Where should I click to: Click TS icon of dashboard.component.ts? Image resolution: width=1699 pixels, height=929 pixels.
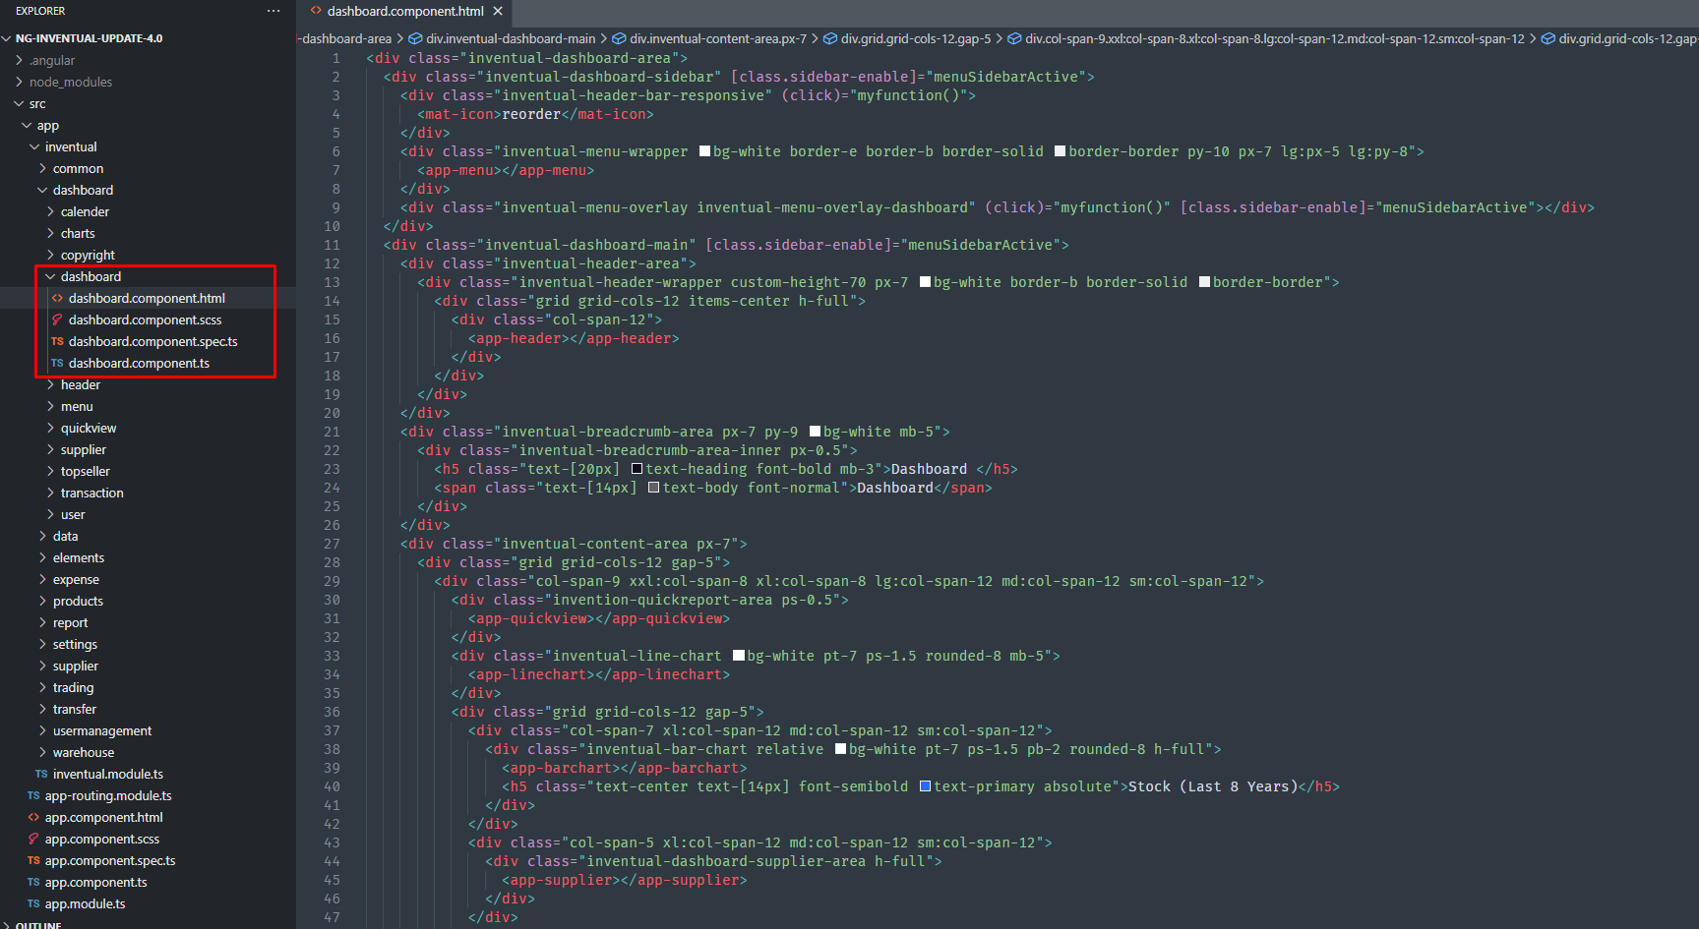tap(57, 363)
